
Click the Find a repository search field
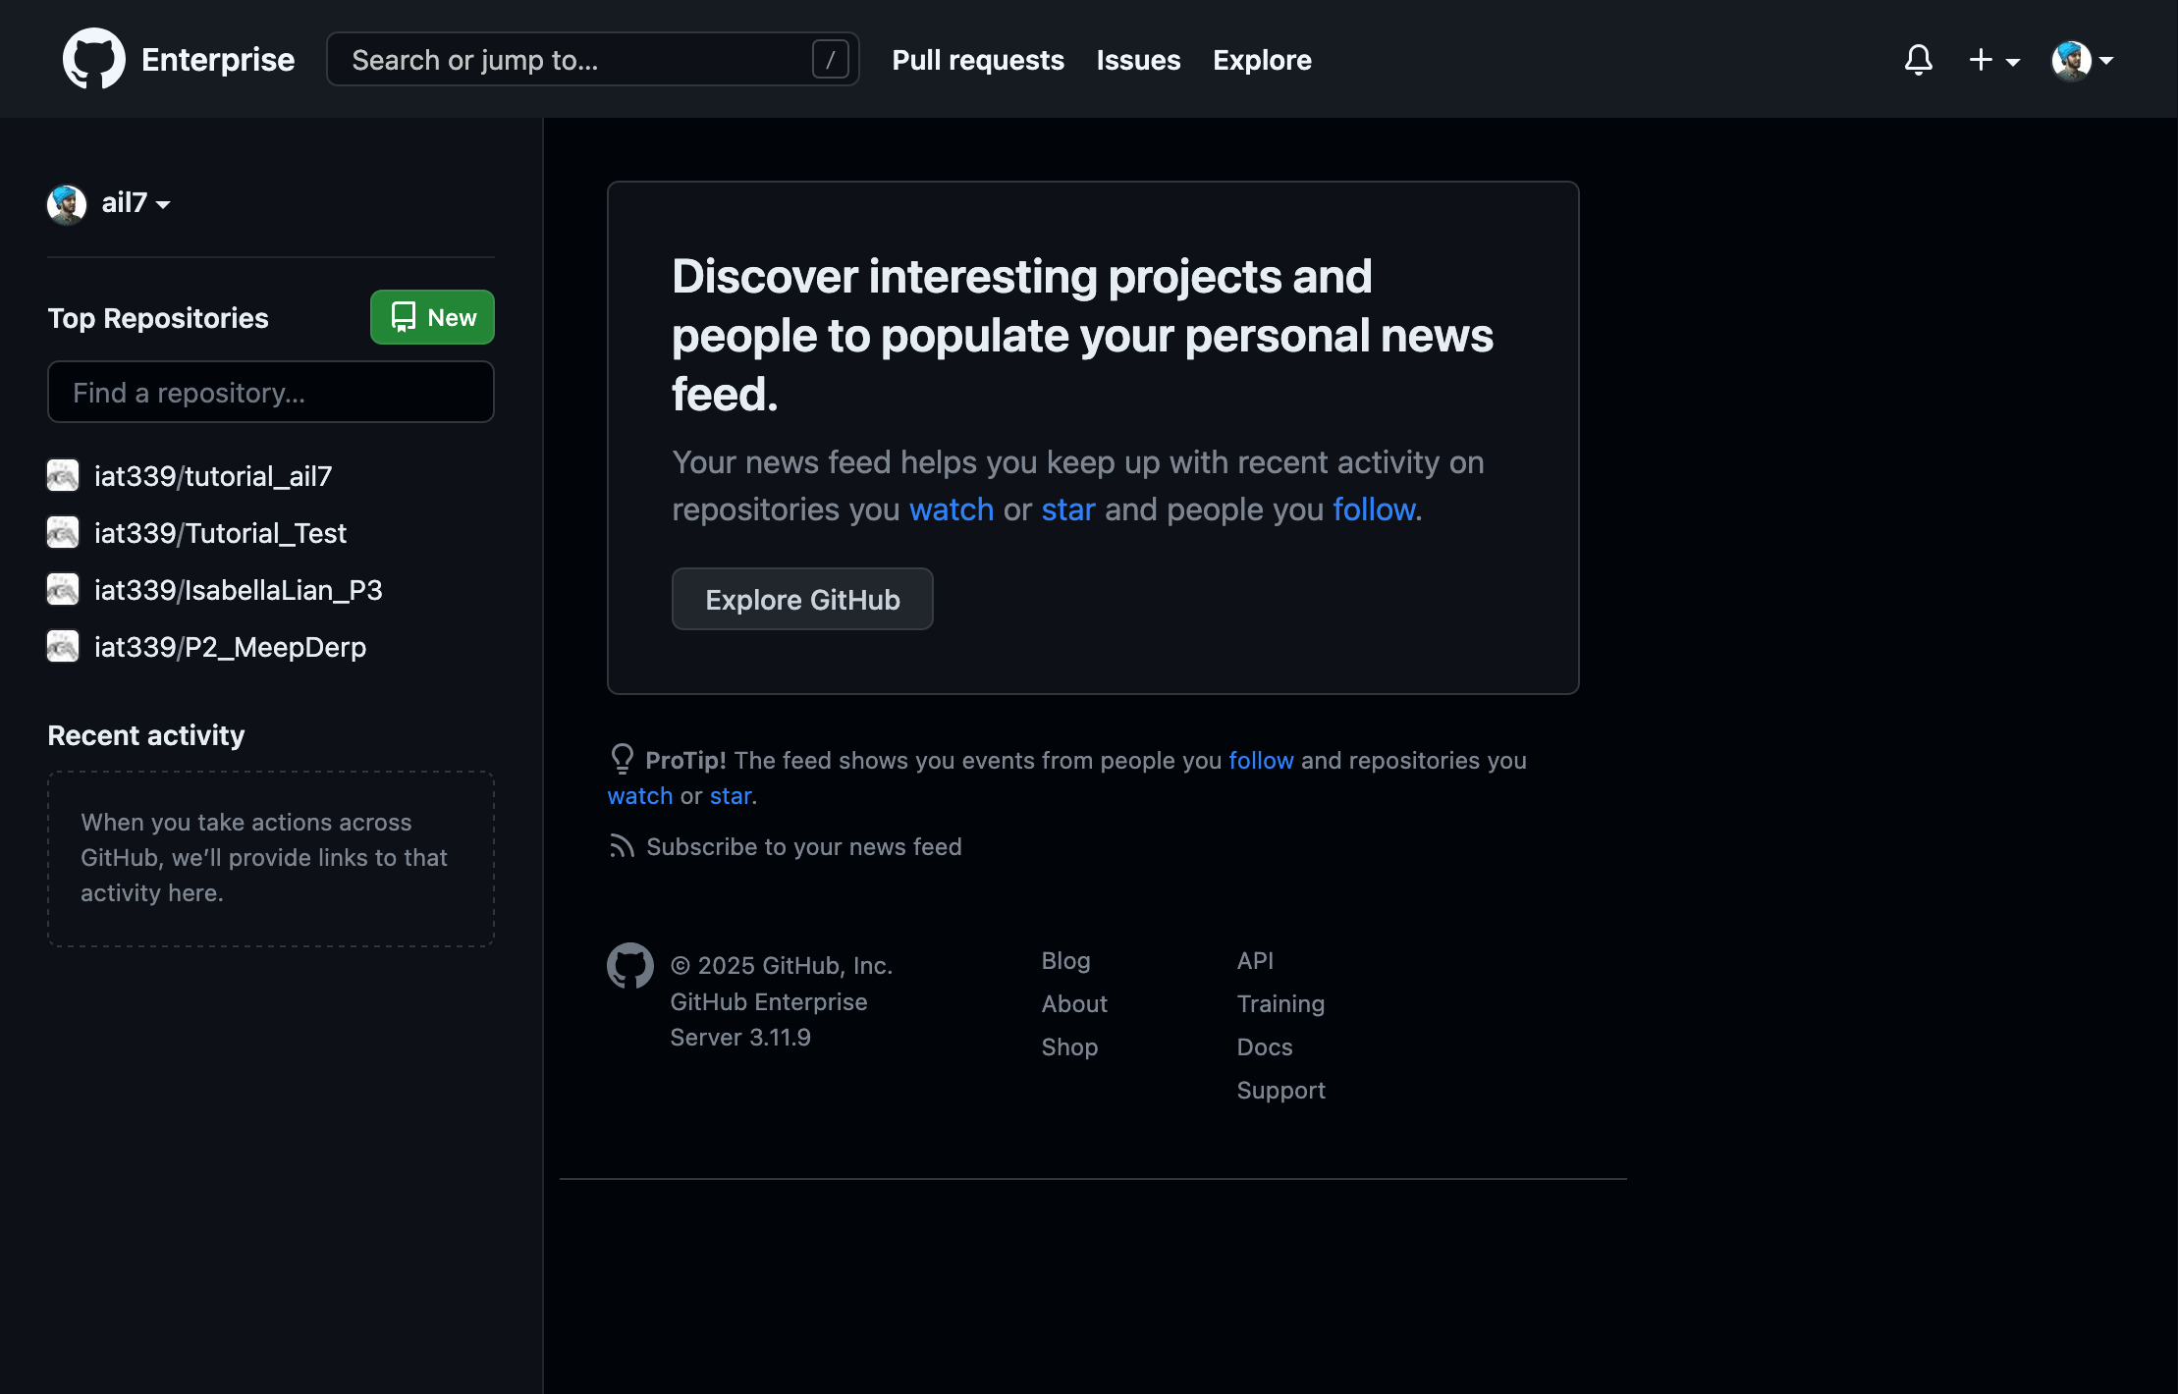pos(270,392)
